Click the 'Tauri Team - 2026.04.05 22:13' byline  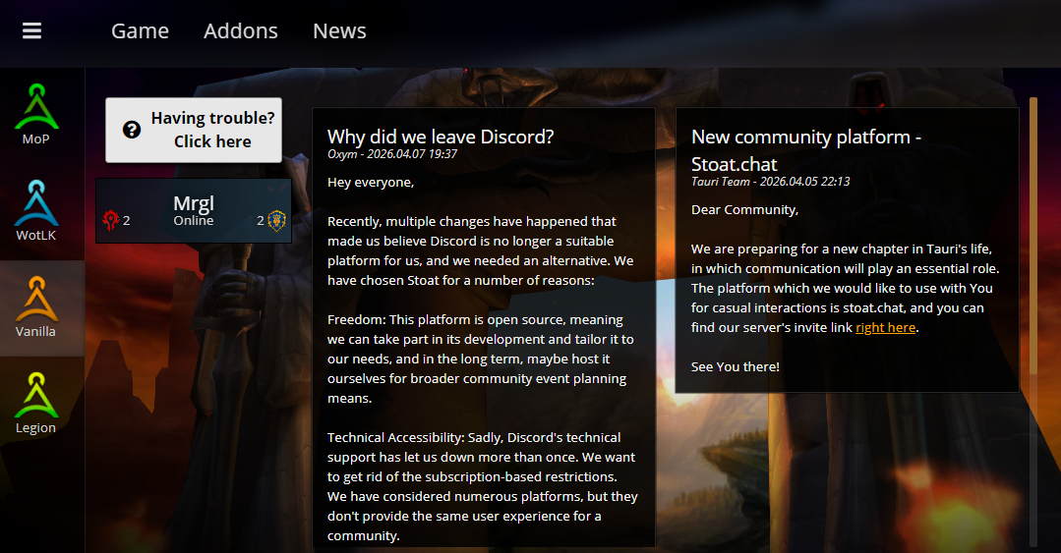771,182
